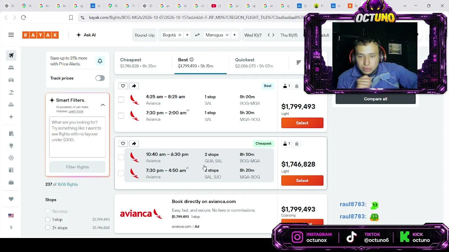This screenshot has height=252, width=449.
Task: Click the browser address bar URL
Action: (x=196, y=17)
